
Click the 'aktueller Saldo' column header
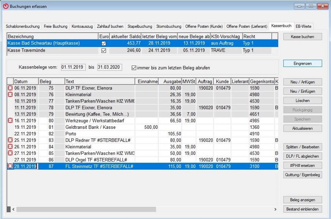126,37
